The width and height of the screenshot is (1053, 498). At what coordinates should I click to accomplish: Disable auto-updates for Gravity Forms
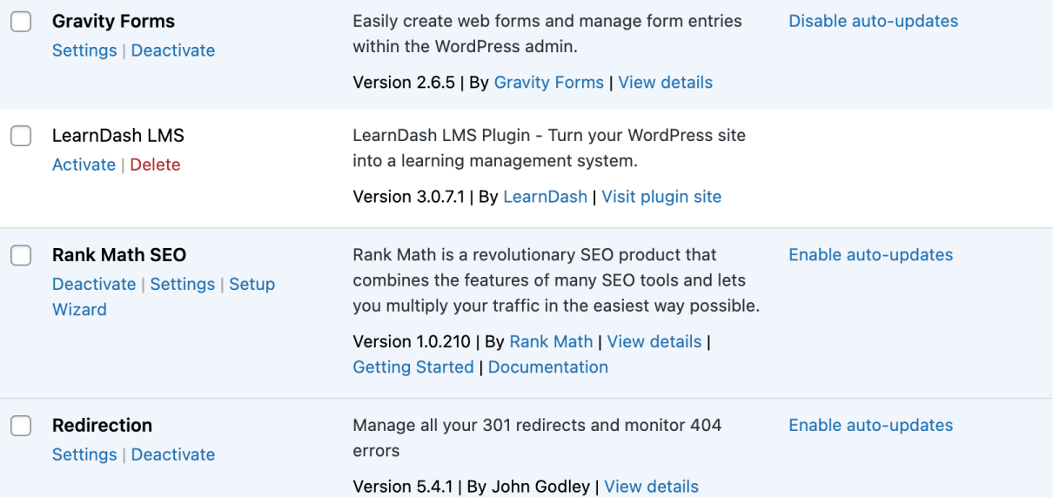[873, 21]
